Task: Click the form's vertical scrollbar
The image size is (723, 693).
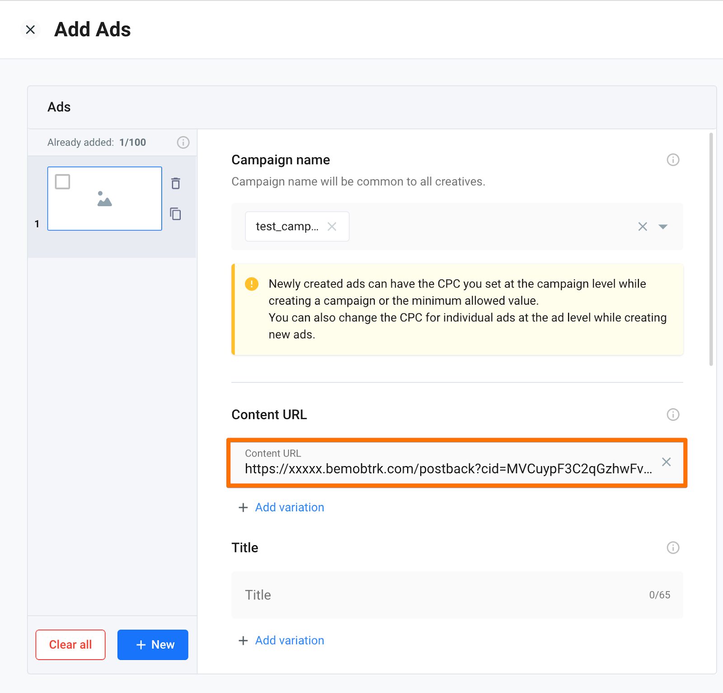Action: (711, 249)
